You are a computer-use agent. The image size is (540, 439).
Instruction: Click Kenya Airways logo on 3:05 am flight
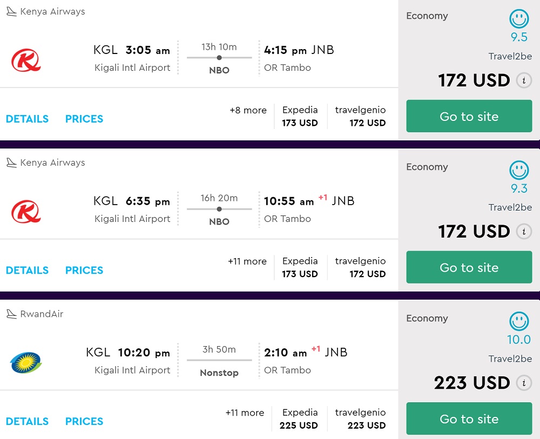(26, 60)
